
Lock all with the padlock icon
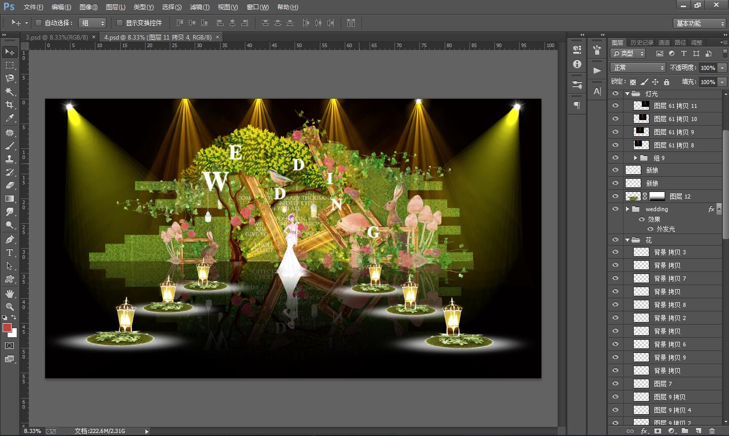pyautogui.click(x=667, y=82)
